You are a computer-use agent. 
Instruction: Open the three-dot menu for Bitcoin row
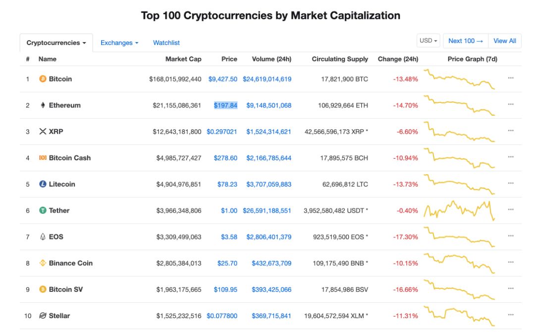tap(511, 78)
